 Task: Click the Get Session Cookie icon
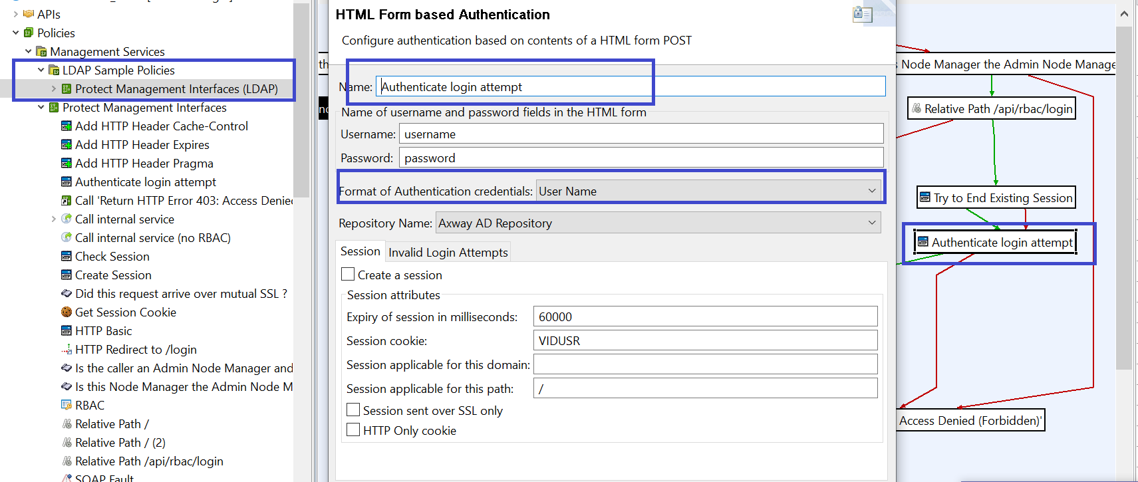tap(67, 312)
